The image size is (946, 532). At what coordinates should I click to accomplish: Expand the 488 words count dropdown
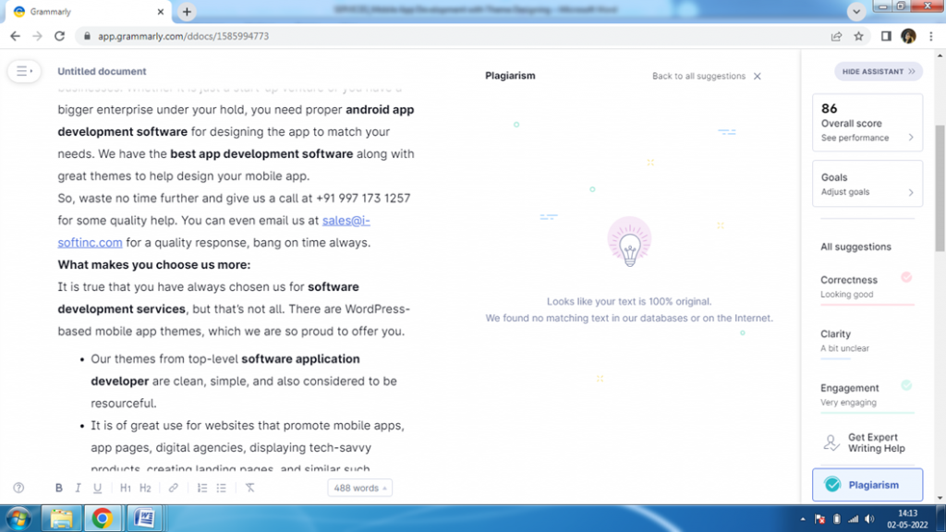pyautogui.click(x=359, y=488)
